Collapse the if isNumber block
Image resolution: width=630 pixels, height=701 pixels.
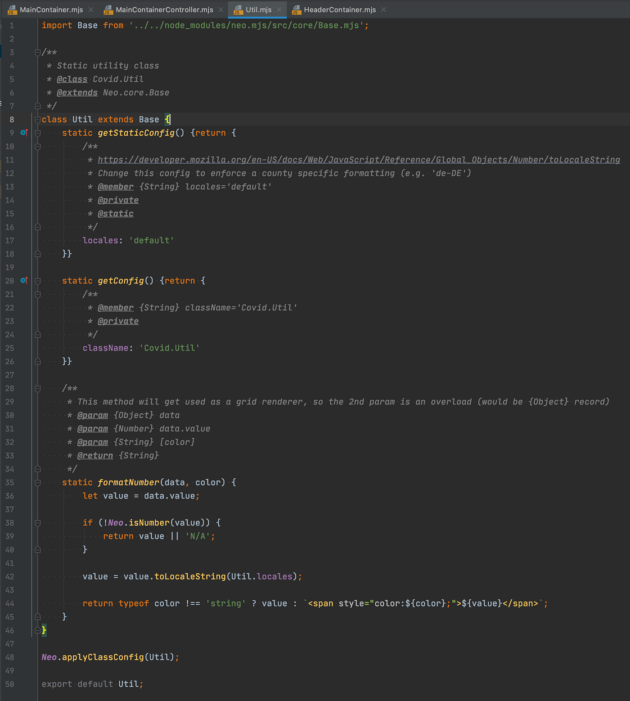point(37,522)
